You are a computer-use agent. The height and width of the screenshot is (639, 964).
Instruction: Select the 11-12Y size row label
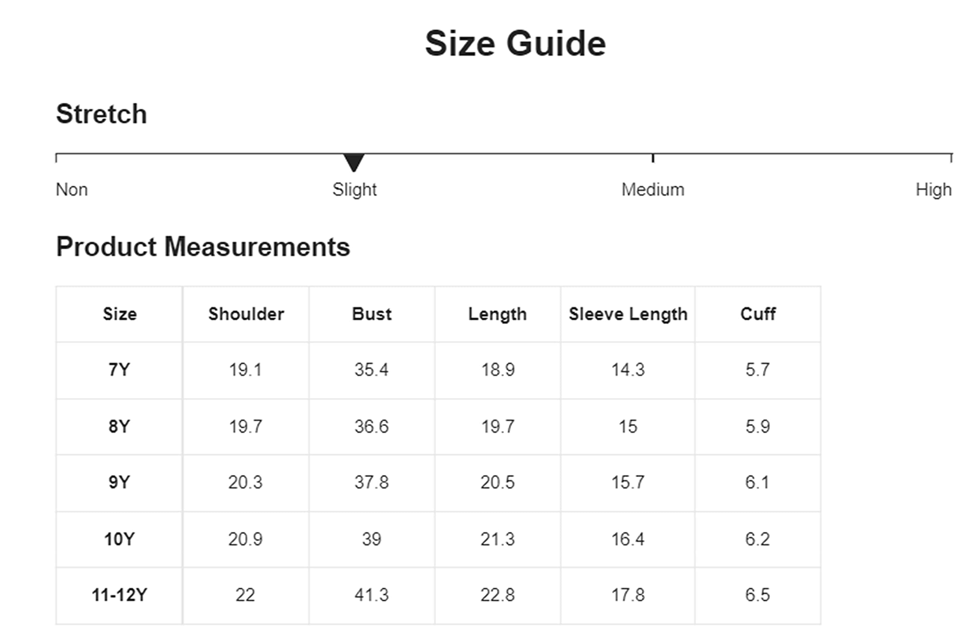click(x=119, y=595)
